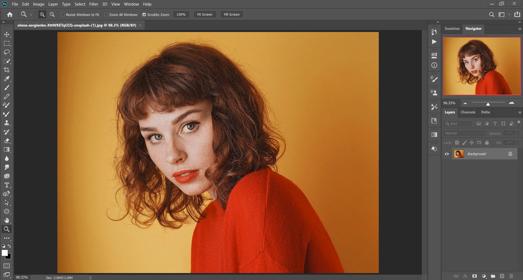Click the Navigator zoom slider handle

point(488,104)
